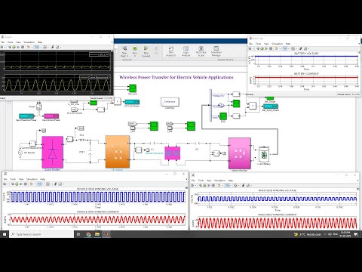Click scale axes icon in Road Side Winding scope
The image size is (362, 272).
click(235, 185)
